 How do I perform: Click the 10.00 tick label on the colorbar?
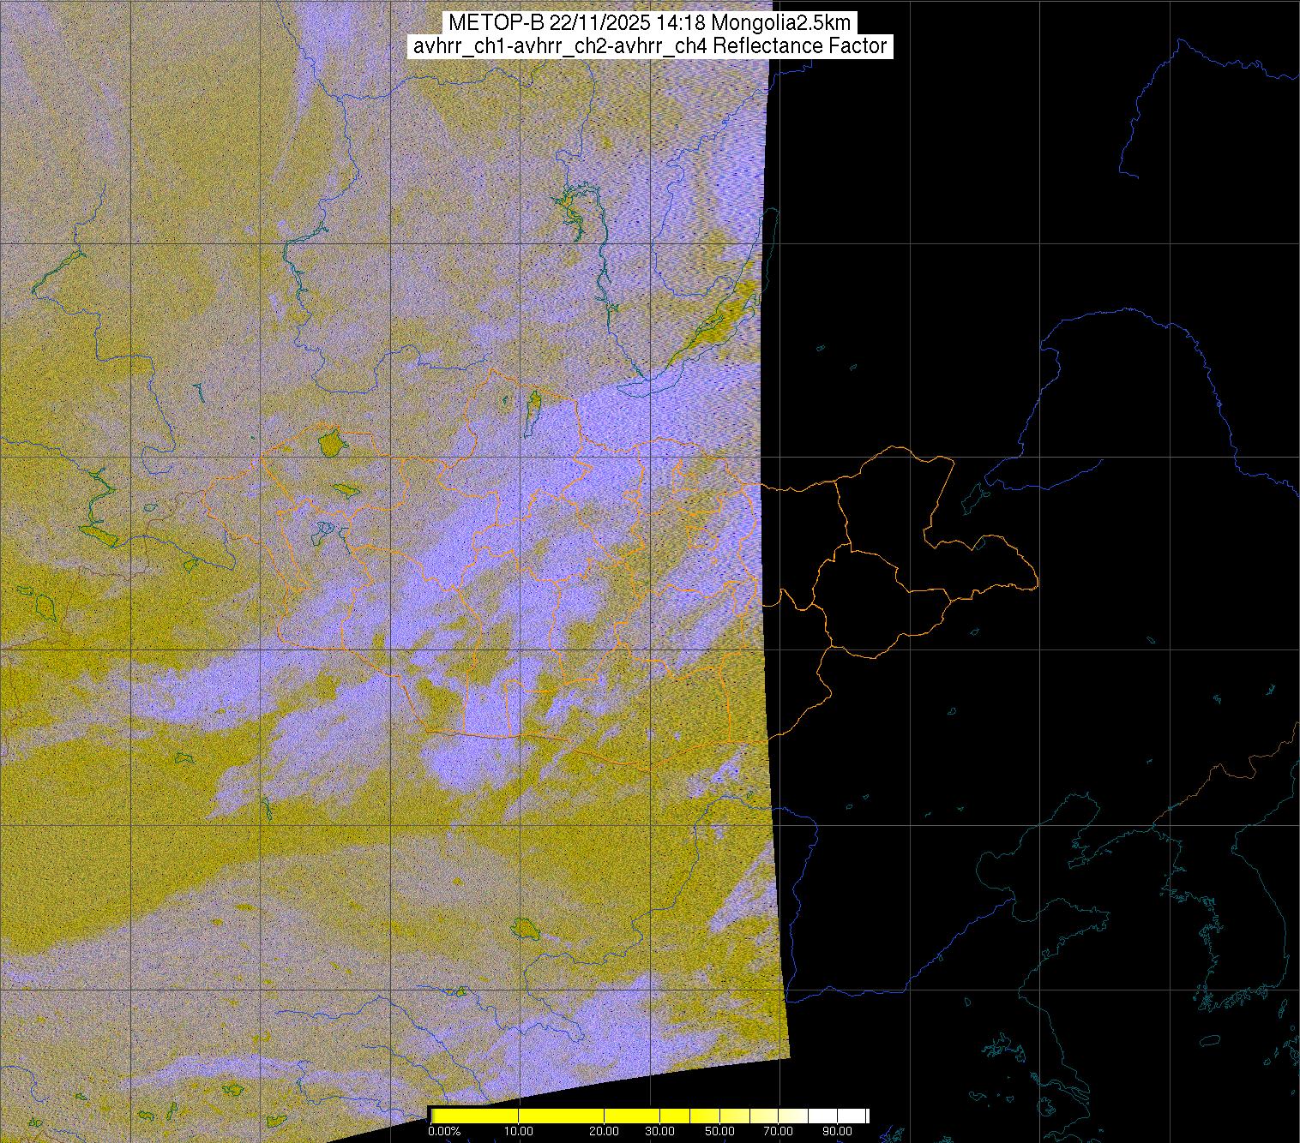(519, 1131)
